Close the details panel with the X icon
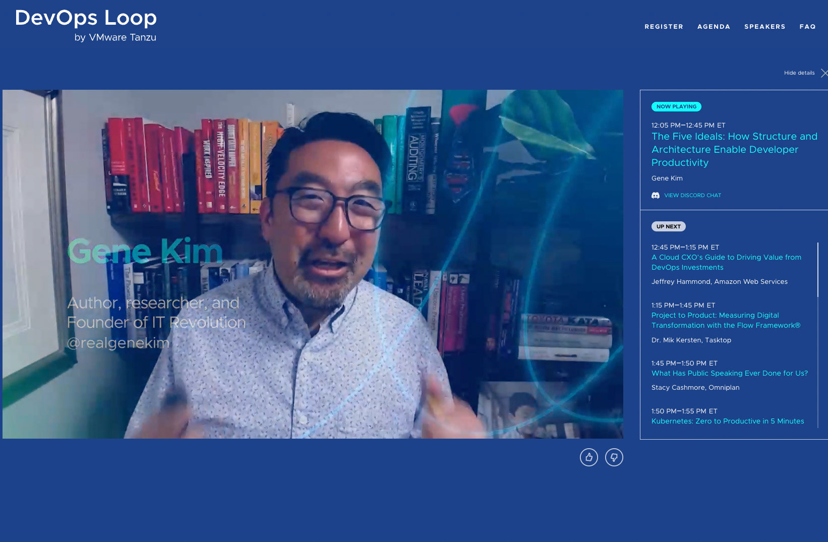This screenshot has height=542, width=828. 824,73
